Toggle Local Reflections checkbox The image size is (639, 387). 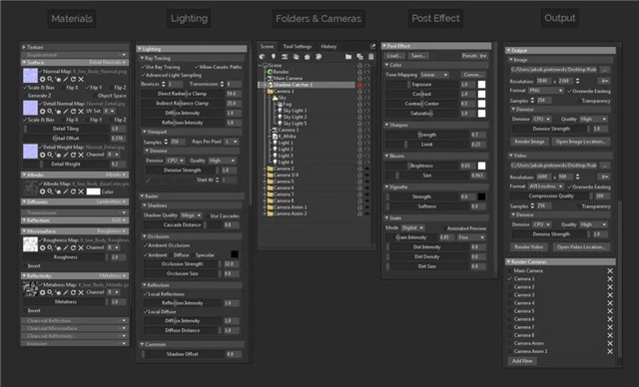tap(146, 294)
